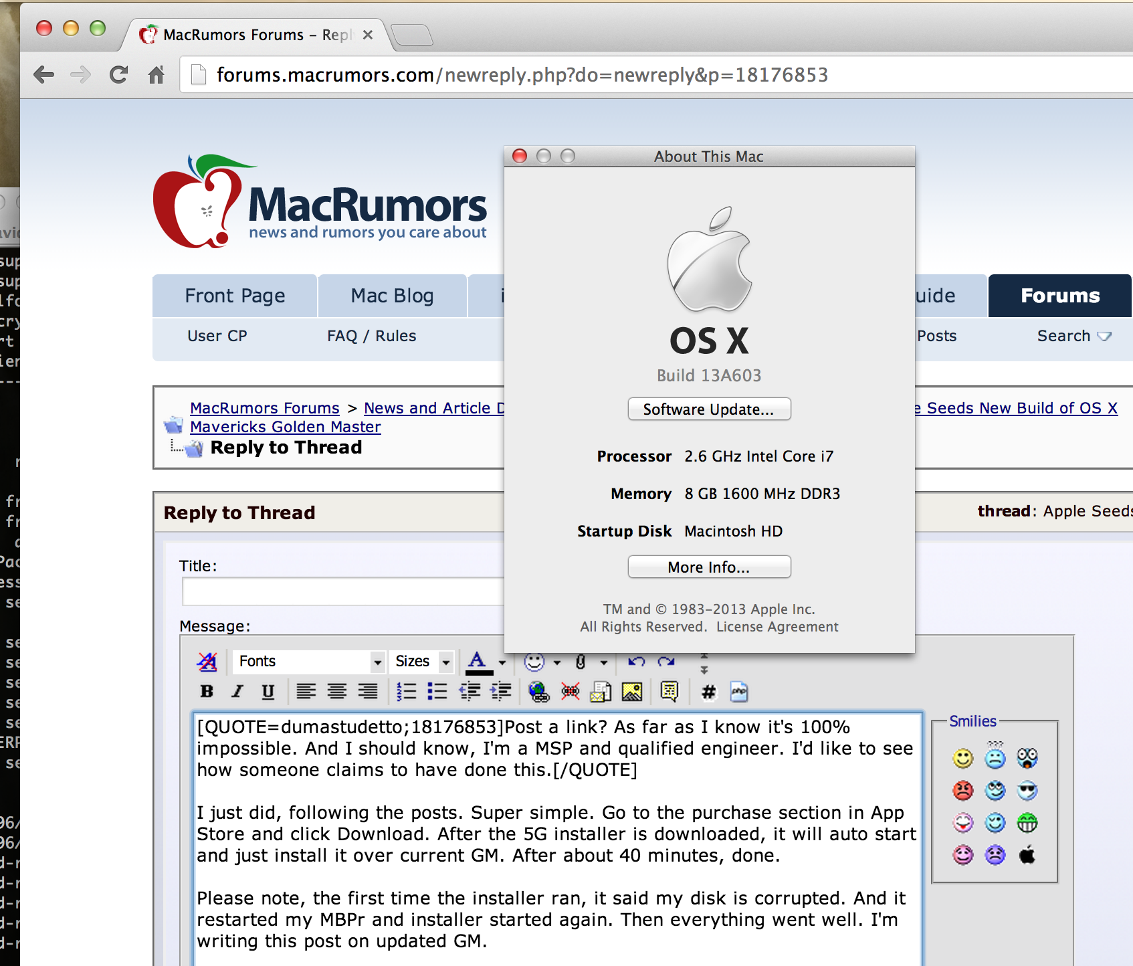Viewport: 1133px width, 966px height.
Task: Insert the rolling-eyes blue smiley
Action: pyautogui.click(x=995, y=791)
